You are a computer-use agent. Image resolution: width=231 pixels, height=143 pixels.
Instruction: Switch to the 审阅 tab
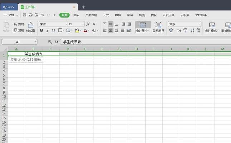coord(130,15)
